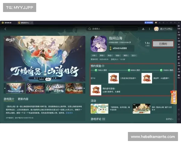Click the Android back triangle in sidebar
The image size is (181, 144).
[x=179, y=109]
